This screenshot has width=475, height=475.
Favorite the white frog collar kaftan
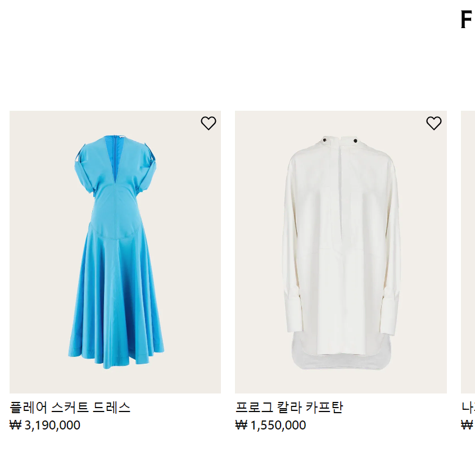click(x=434, y=123)
